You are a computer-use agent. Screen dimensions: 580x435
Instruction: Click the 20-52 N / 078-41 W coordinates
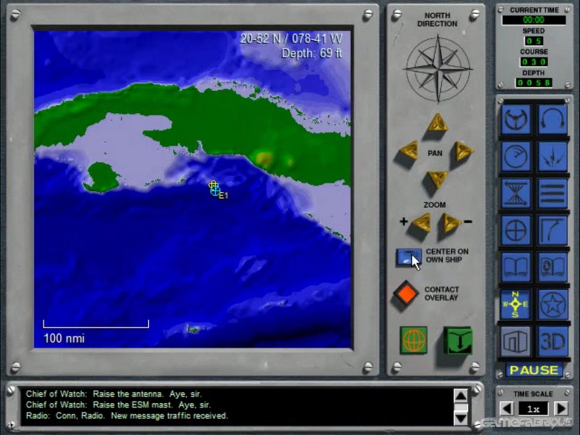coord(291,38)
